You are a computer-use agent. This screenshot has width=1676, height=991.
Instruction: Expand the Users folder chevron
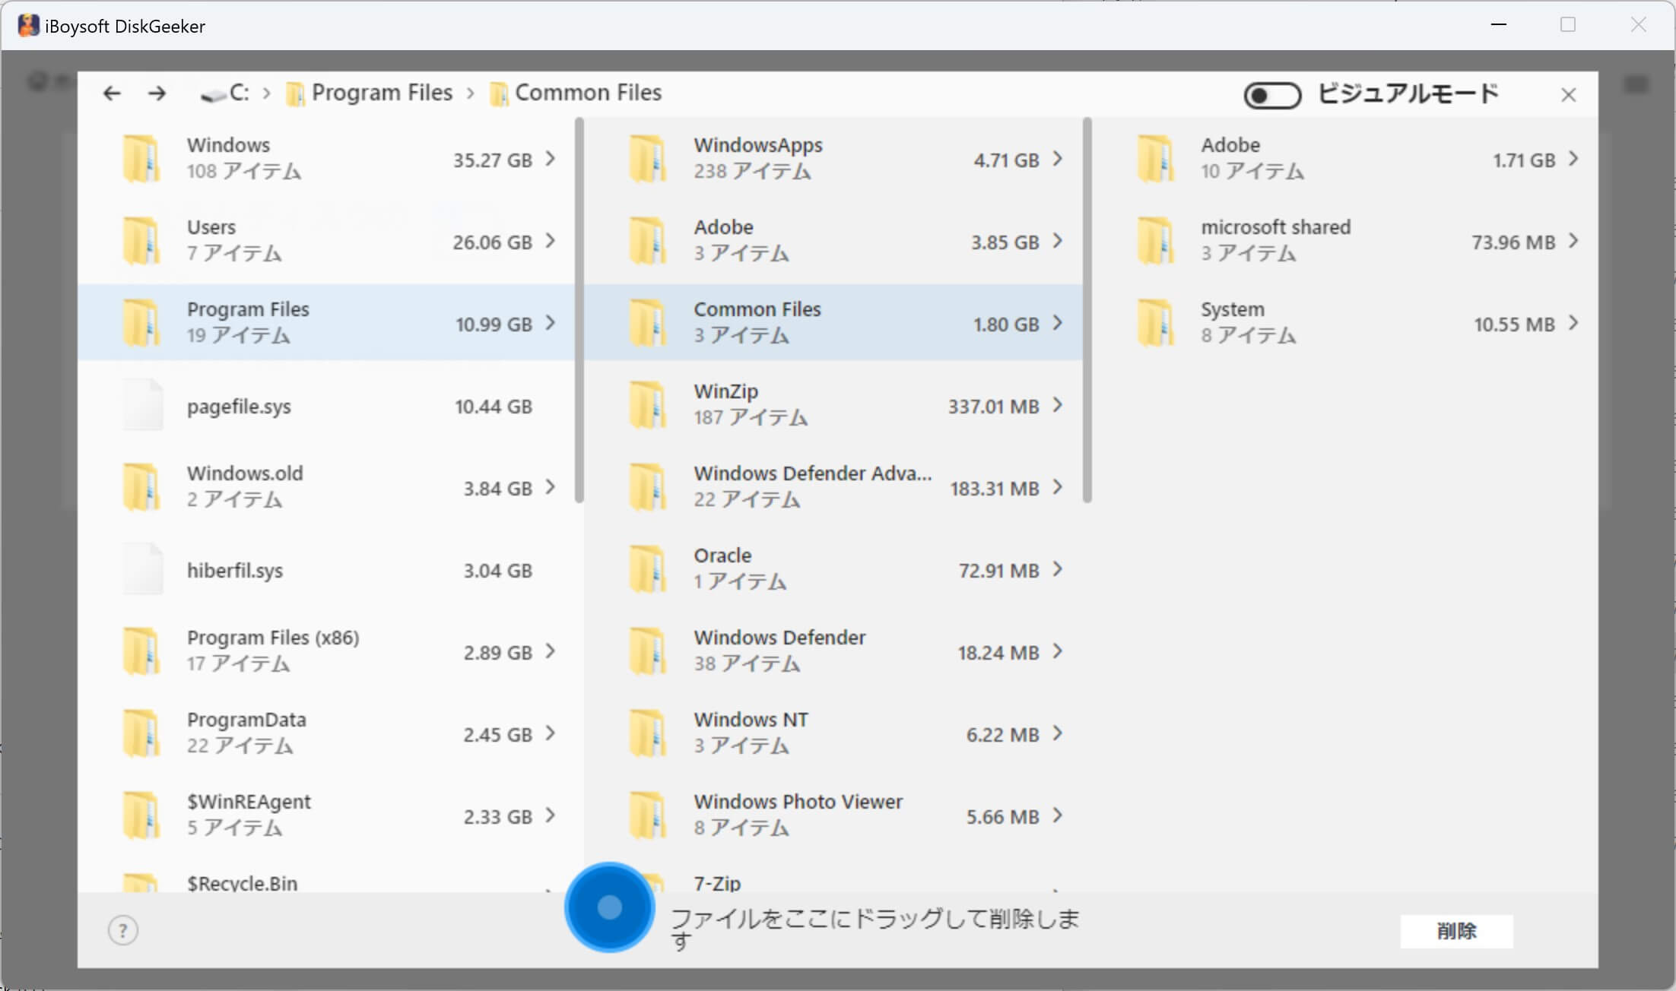(x=551, y=241)
